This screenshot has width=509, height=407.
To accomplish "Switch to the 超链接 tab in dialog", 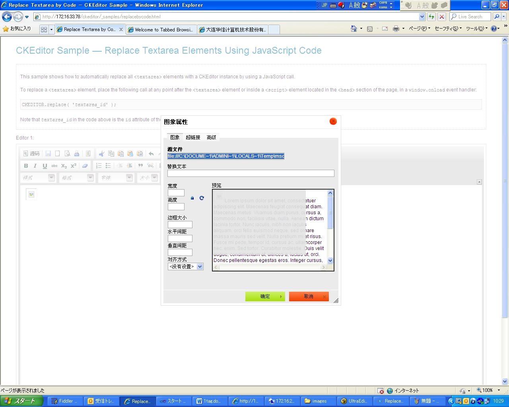I will point(193,137).
